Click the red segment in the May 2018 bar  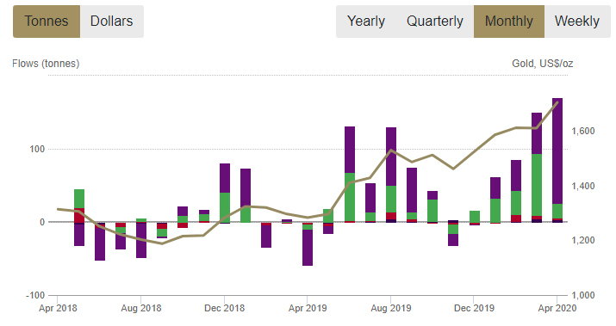79,215
